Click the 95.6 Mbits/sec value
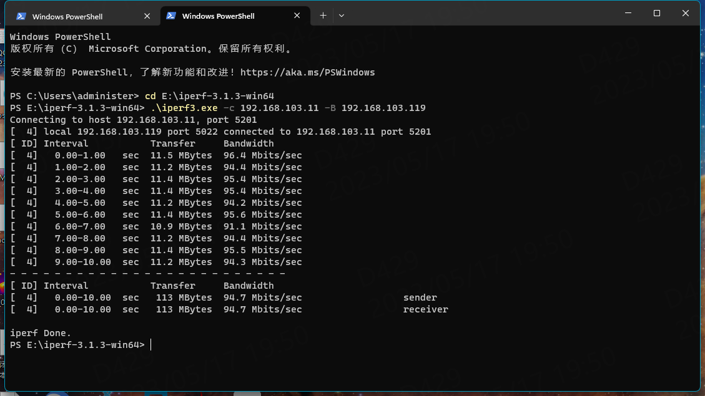The height and width of the screenshot is (396, 705). click(x=262, y=215)
